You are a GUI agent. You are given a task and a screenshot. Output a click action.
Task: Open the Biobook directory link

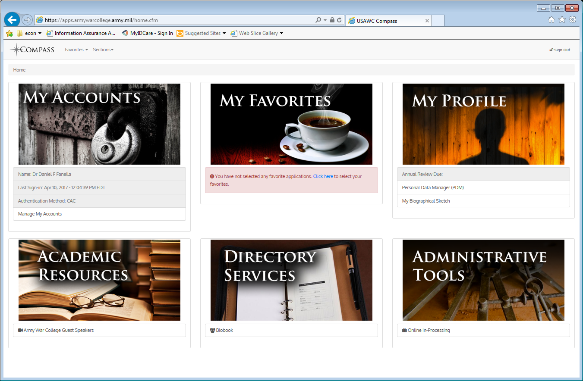click(291, 331)
